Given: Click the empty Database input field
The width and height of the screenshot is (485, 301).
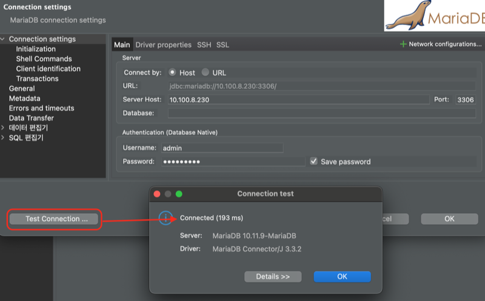Looking at the screenshot, I should [x=322, y=113].
